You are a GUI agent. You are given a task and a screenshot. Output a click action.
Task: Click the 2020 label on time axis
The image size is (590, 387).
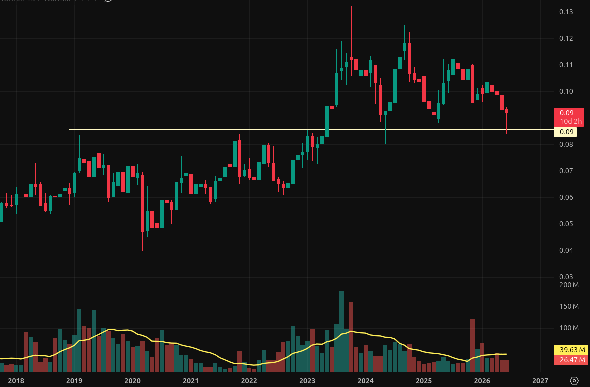tap(132, 381)
